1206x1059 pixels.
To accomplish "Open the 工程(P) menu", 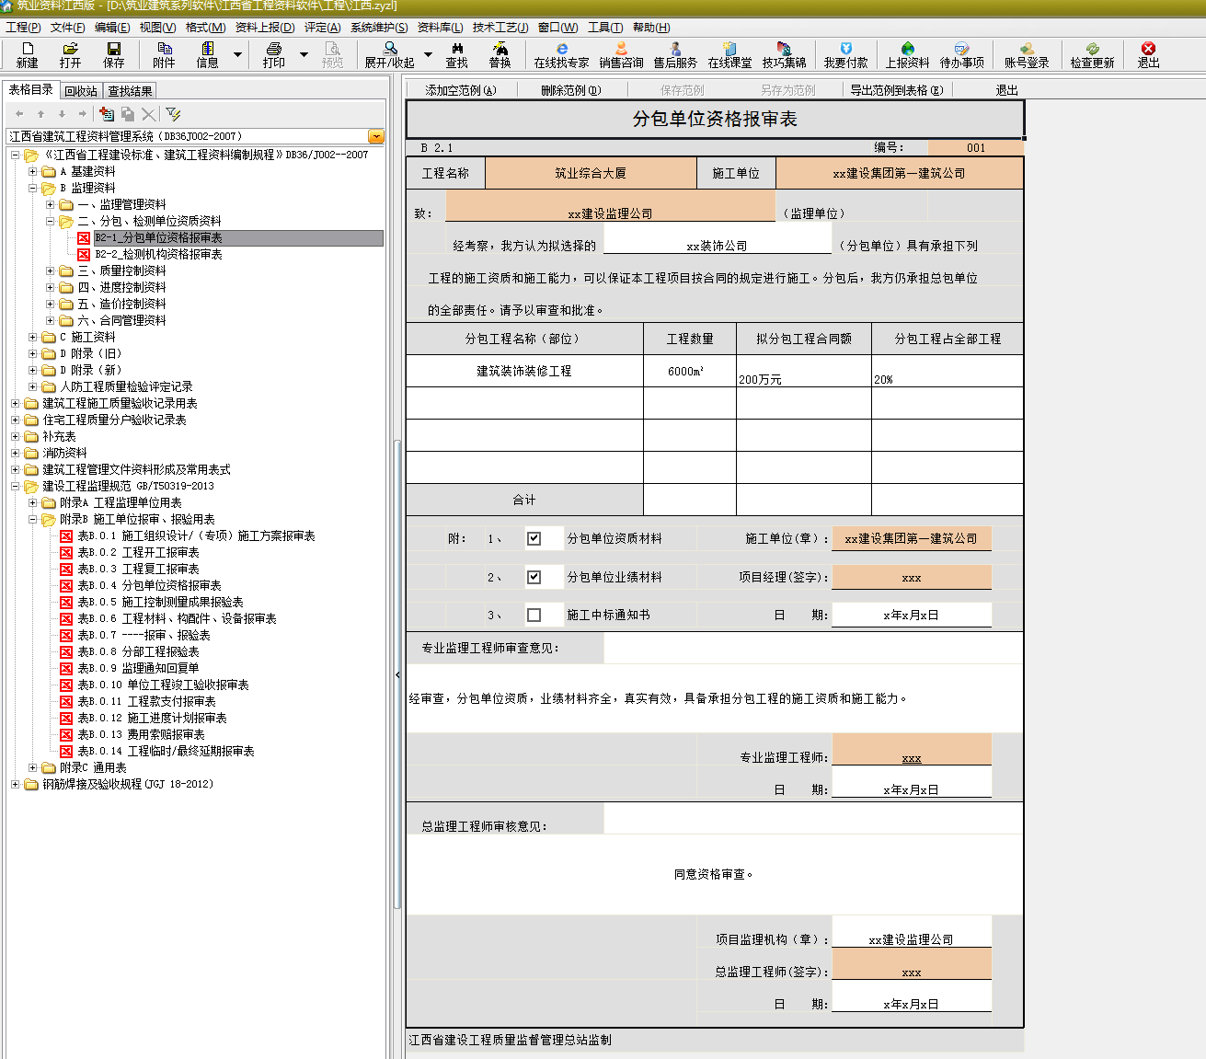I will click(x=23, y=28).
